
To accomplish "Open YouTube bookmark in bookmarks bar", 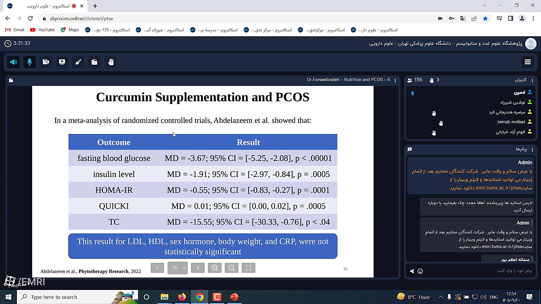I will (x=43, y=30).
